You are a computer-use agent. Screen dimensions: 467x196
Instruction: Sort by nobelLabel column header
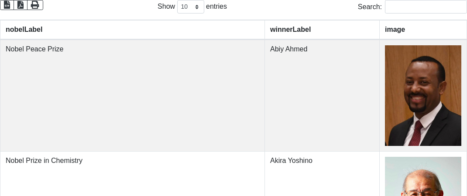[24, 30]
